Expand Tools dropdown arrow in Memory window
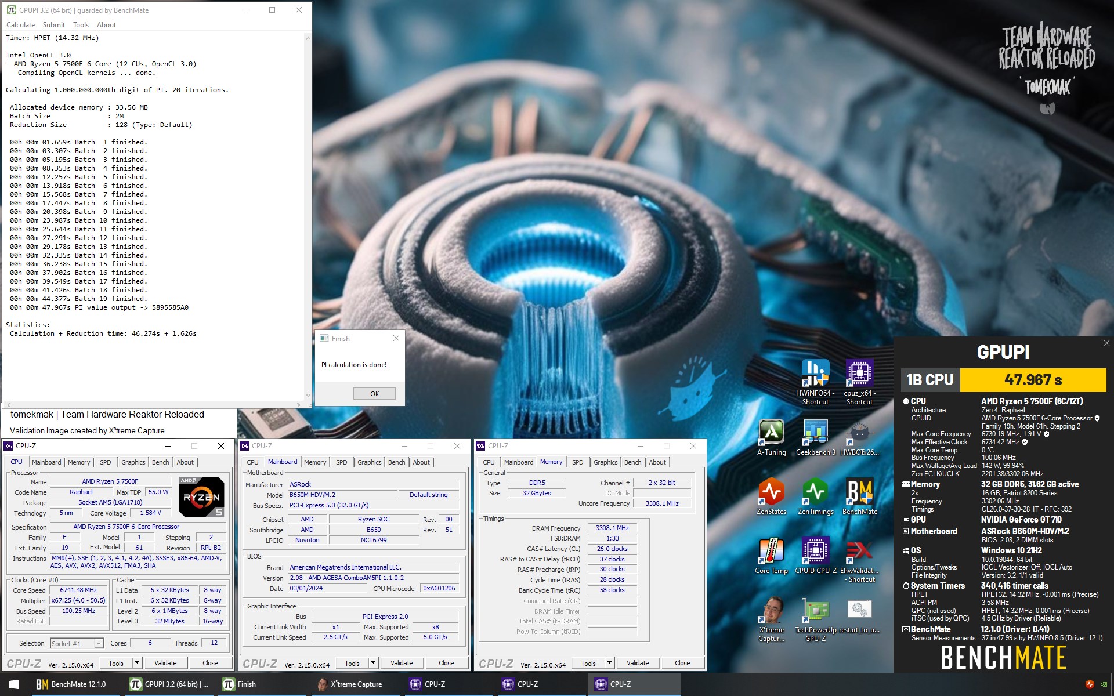The width and height of the screenshot is (1114, 696). pos(610,663)
